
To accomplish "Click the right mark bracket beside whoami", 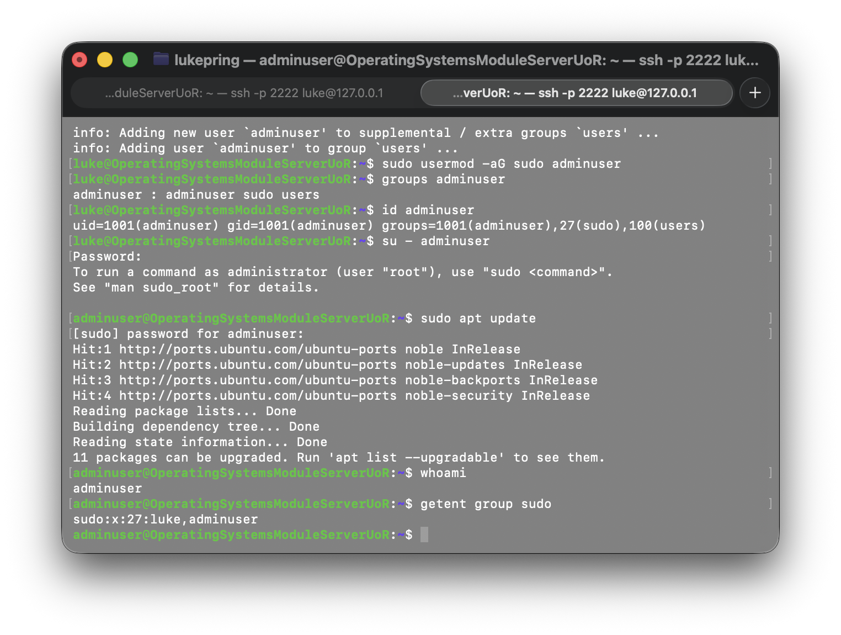I will [x=770, y=473].
